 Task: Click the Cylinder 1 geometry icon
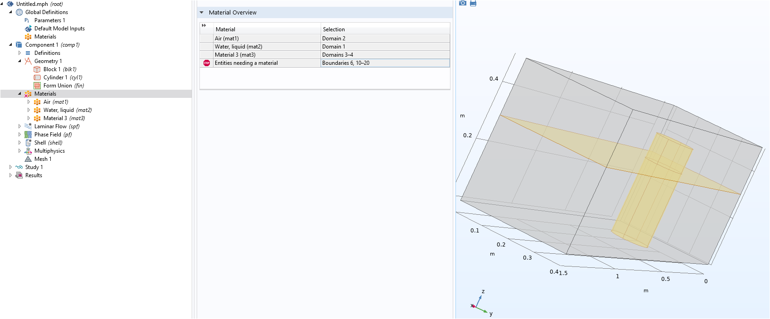tap(37, 77)
